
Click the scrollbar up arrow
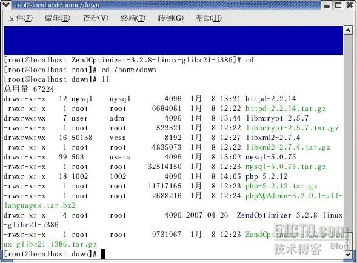348,30
